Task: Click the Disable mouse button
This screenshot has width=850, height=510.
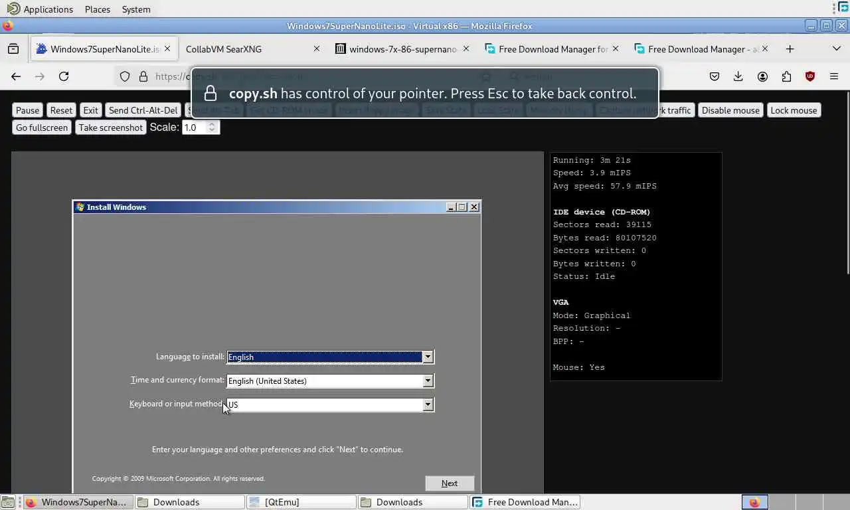Action: tap(730, 110)
